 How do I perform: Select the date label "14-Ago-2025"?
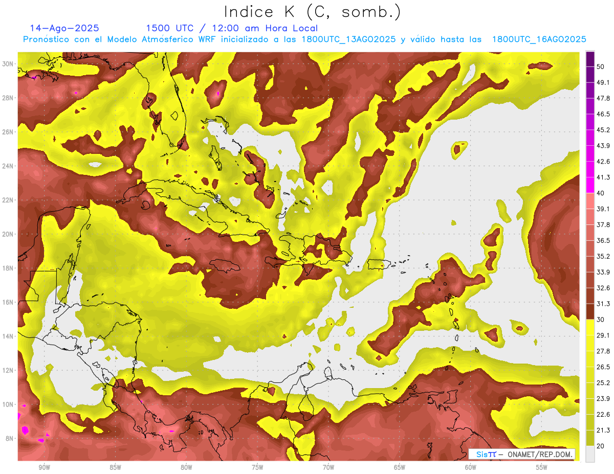64,28
